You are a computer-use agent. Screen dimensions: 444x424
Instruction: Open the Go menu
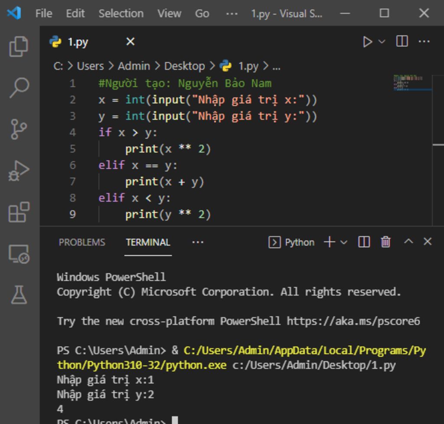click(x=202, y=13)
